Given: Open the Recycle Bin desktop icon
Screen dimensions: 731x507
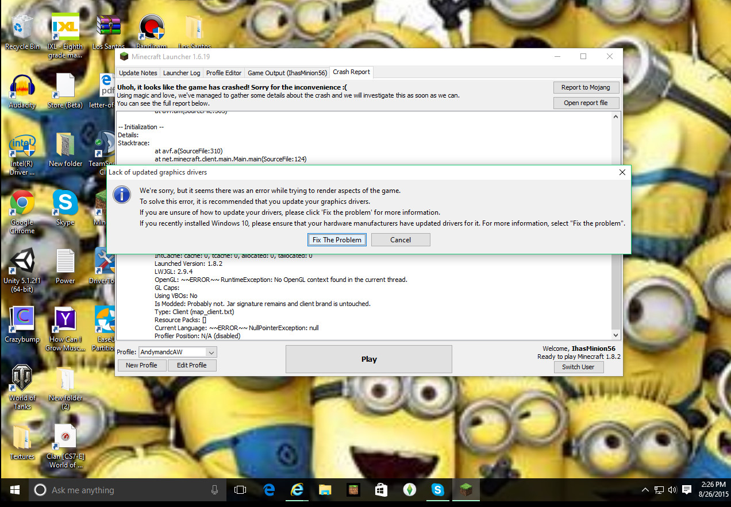Looking at the screenshot, I should (x=22, y=32).
